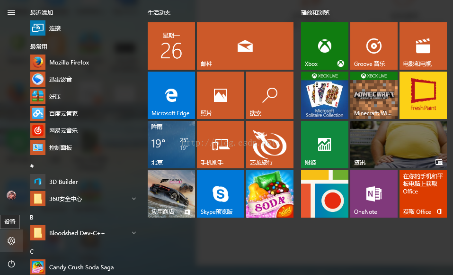
Task: Click the 播放和浏览 tile group title
Action: coord(315,13)
